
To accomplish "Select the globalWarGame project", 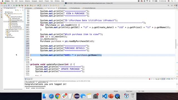I will (x=11, y=37).
